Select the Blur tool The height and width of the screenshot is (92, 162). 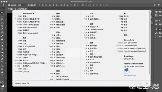click(2, 52)
